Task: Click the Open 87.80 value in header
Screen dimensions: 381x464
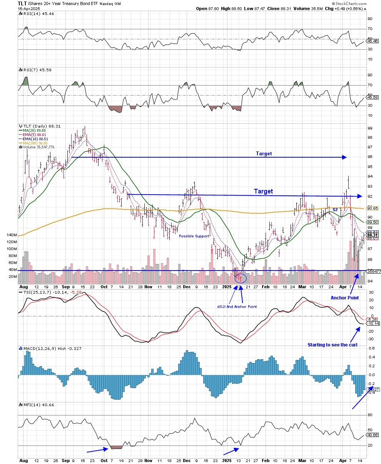Action: tap(207, 8)
